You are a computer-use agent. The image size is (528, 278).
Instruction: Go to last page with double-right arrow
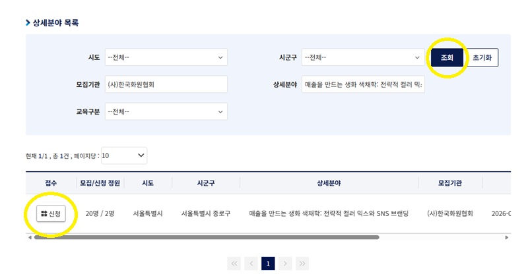302,264
